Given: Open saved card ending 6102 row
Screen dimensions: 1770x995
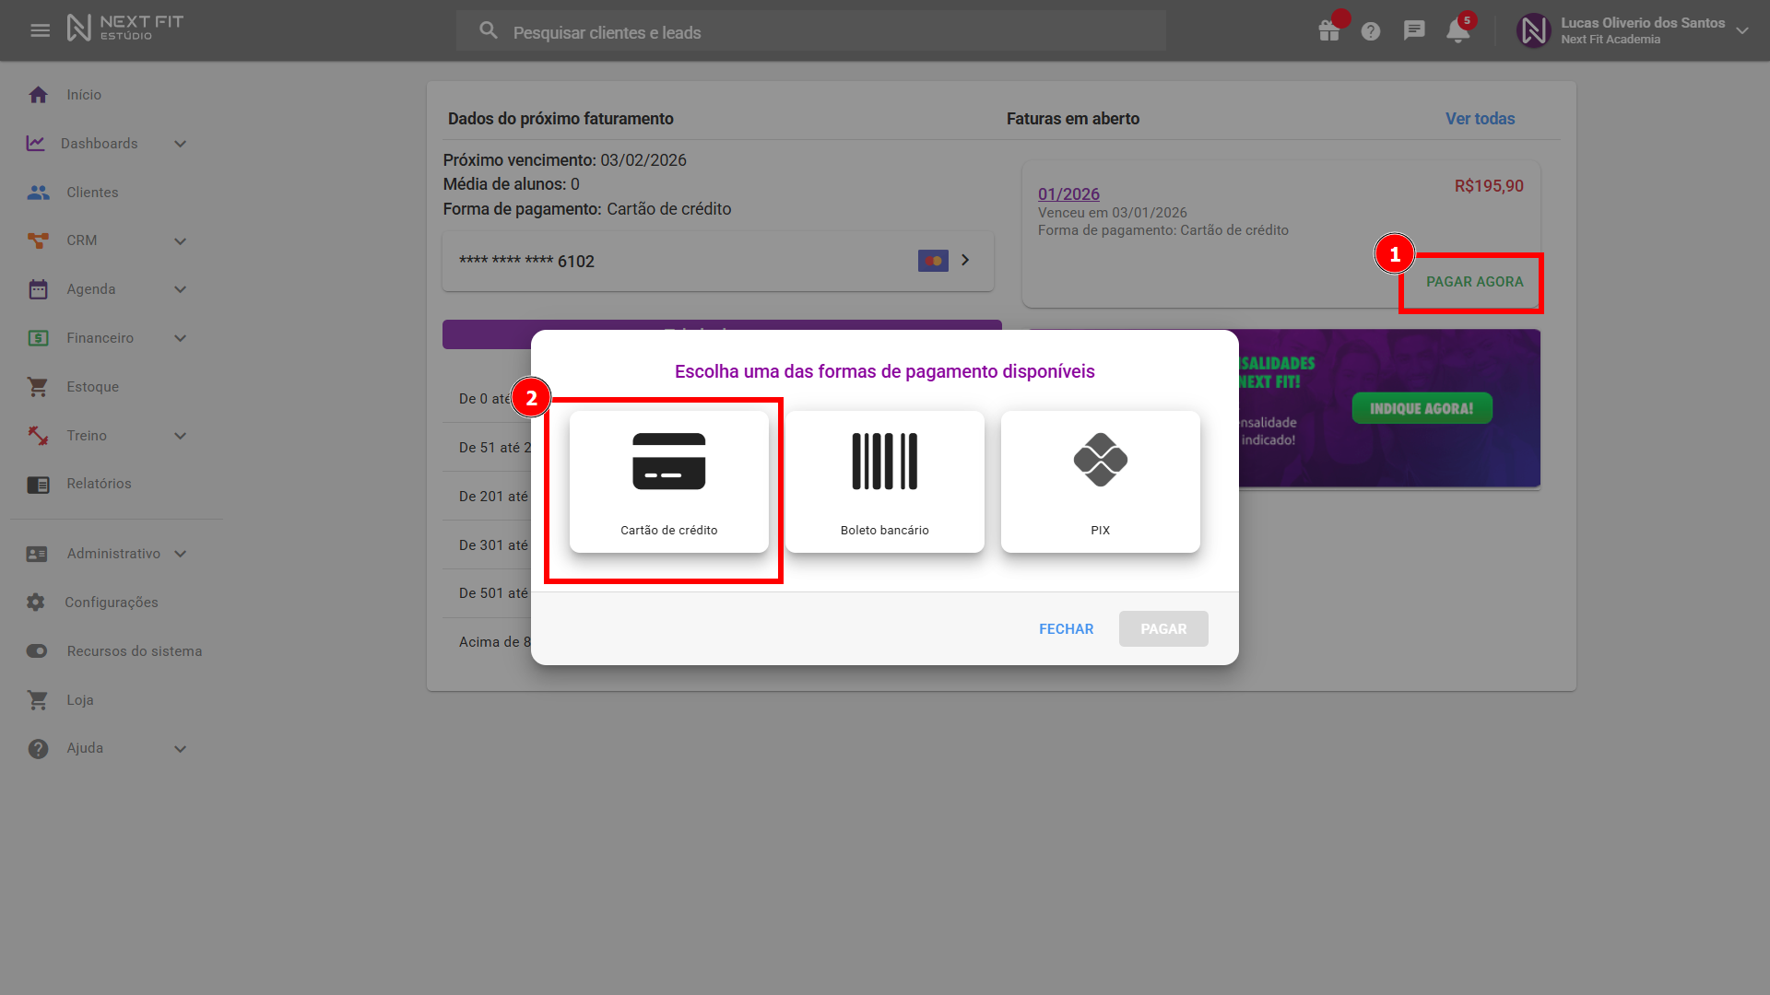Looking at the screenshot, I should pos(717,262).
